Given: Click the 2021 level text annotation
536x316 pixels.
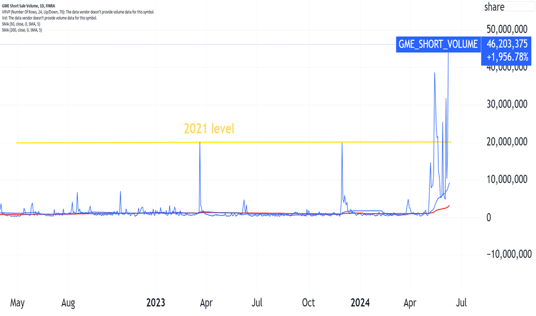Looking at the screenshot, I should tap(209, 129).
